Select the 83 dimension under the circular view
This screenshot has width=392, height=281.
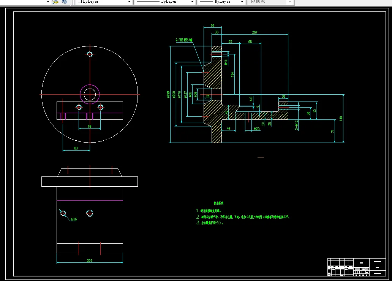(x=76, y=149)
